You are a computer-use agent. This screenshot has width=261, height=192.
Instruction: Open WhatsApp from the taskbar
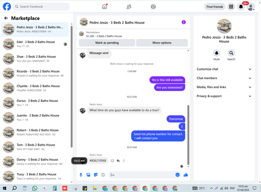click(x=34, y=188)
